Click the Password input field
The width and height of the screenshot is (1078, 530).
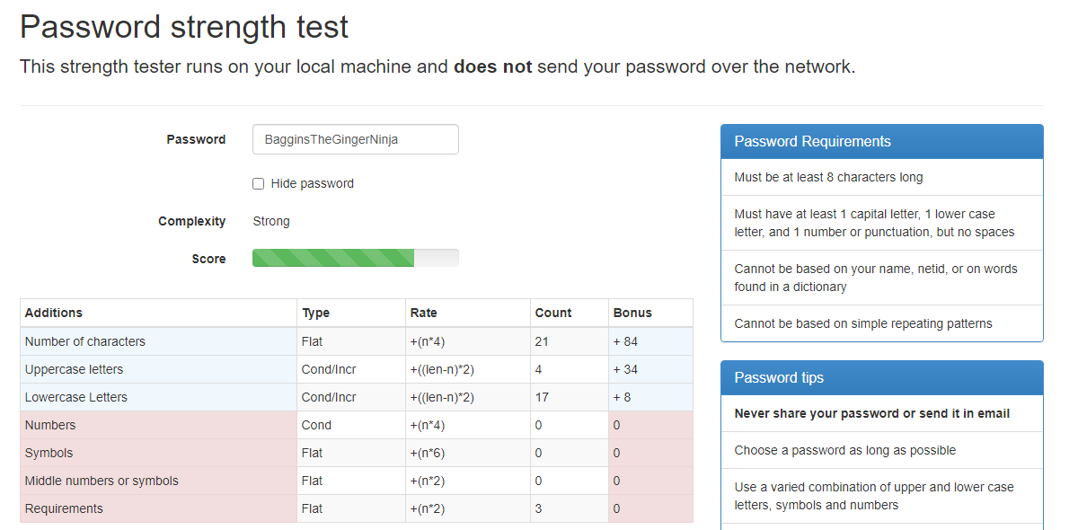355,139
